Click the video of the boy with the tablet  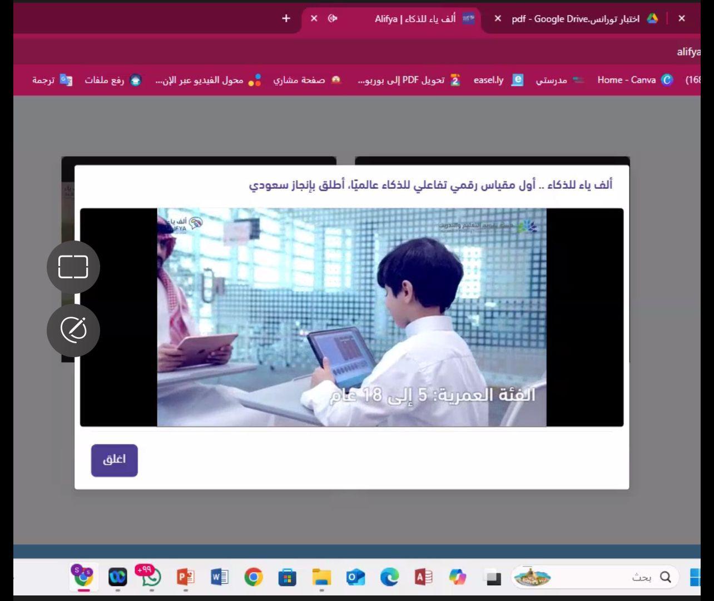pos(351,317)
